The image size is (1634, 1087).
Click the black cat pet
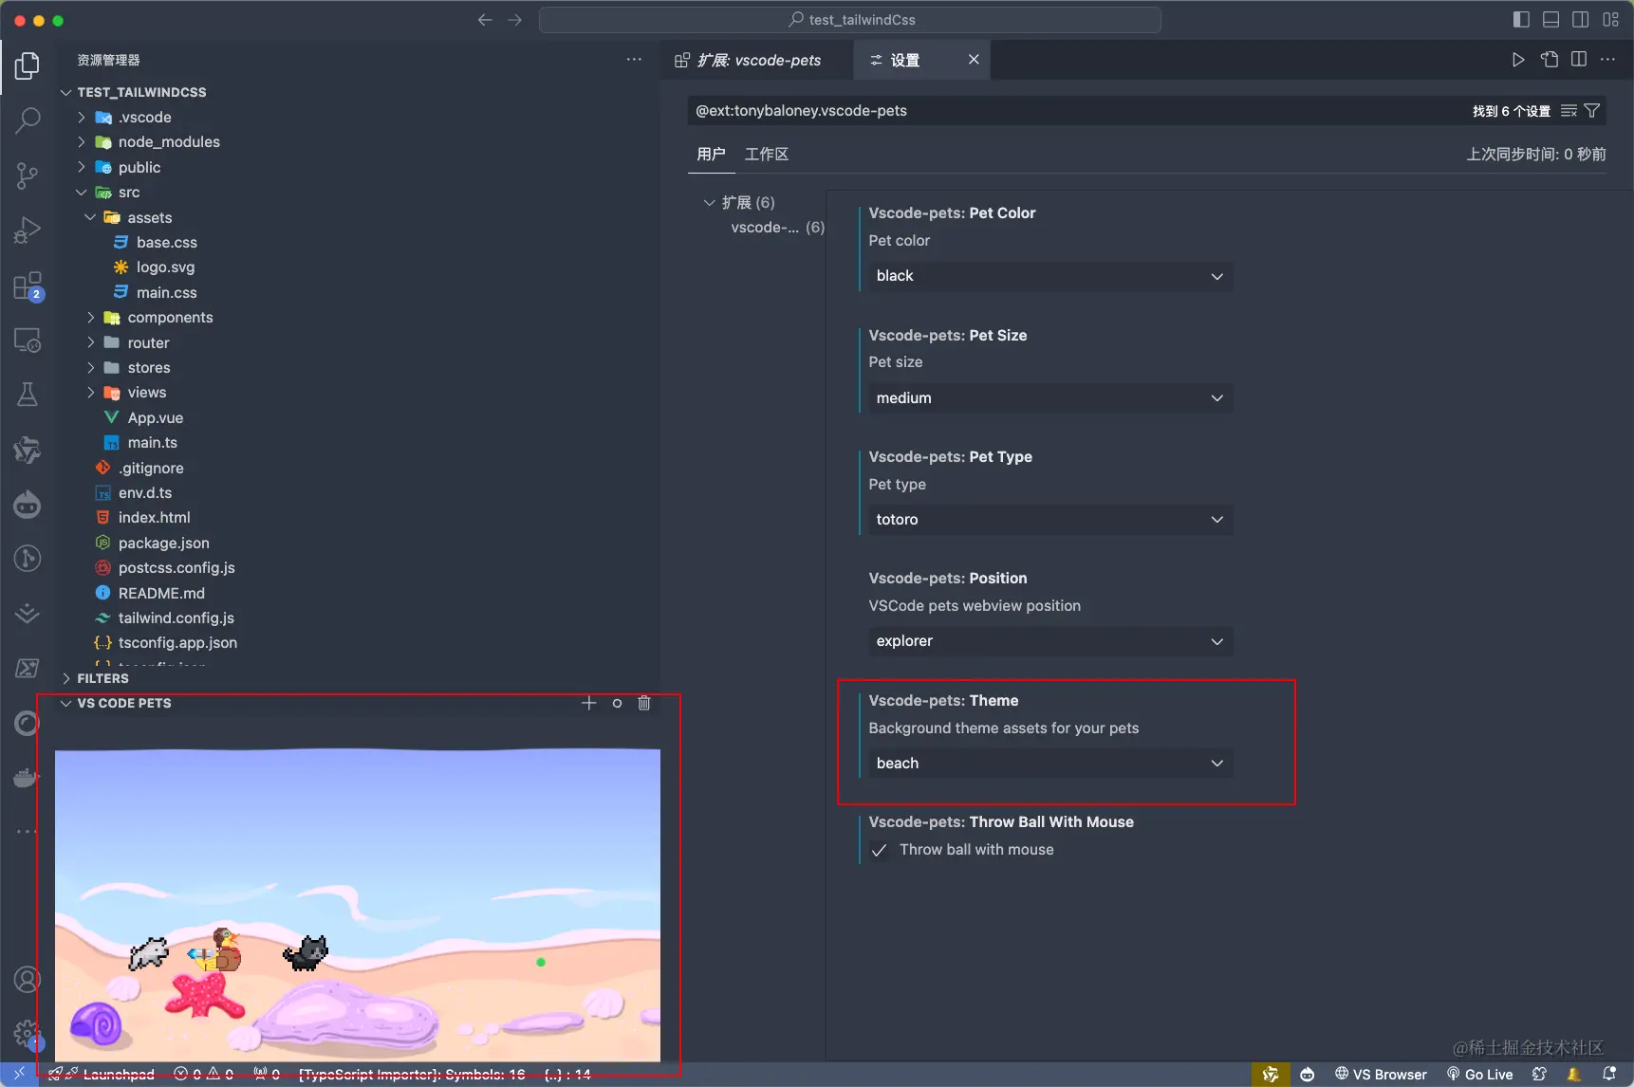click(x=306, y=952)
